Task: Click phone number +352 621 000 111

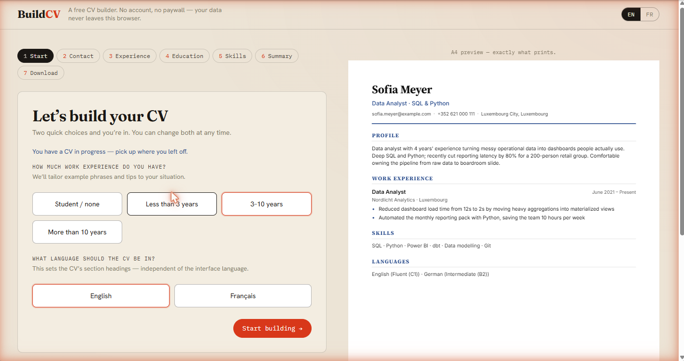Action: coord(456,114)
